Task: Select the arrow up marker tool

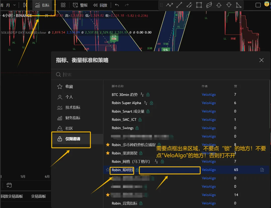Action: 219,5
